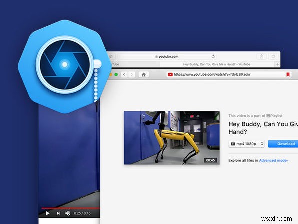Open the Advanced mode link
The image size is (298, 224).
pos(273,160)
